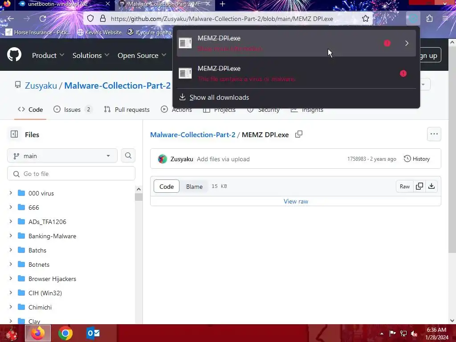Select the Blame view
456x342 pixels.
pyautogui.click(x=194, y=187)
